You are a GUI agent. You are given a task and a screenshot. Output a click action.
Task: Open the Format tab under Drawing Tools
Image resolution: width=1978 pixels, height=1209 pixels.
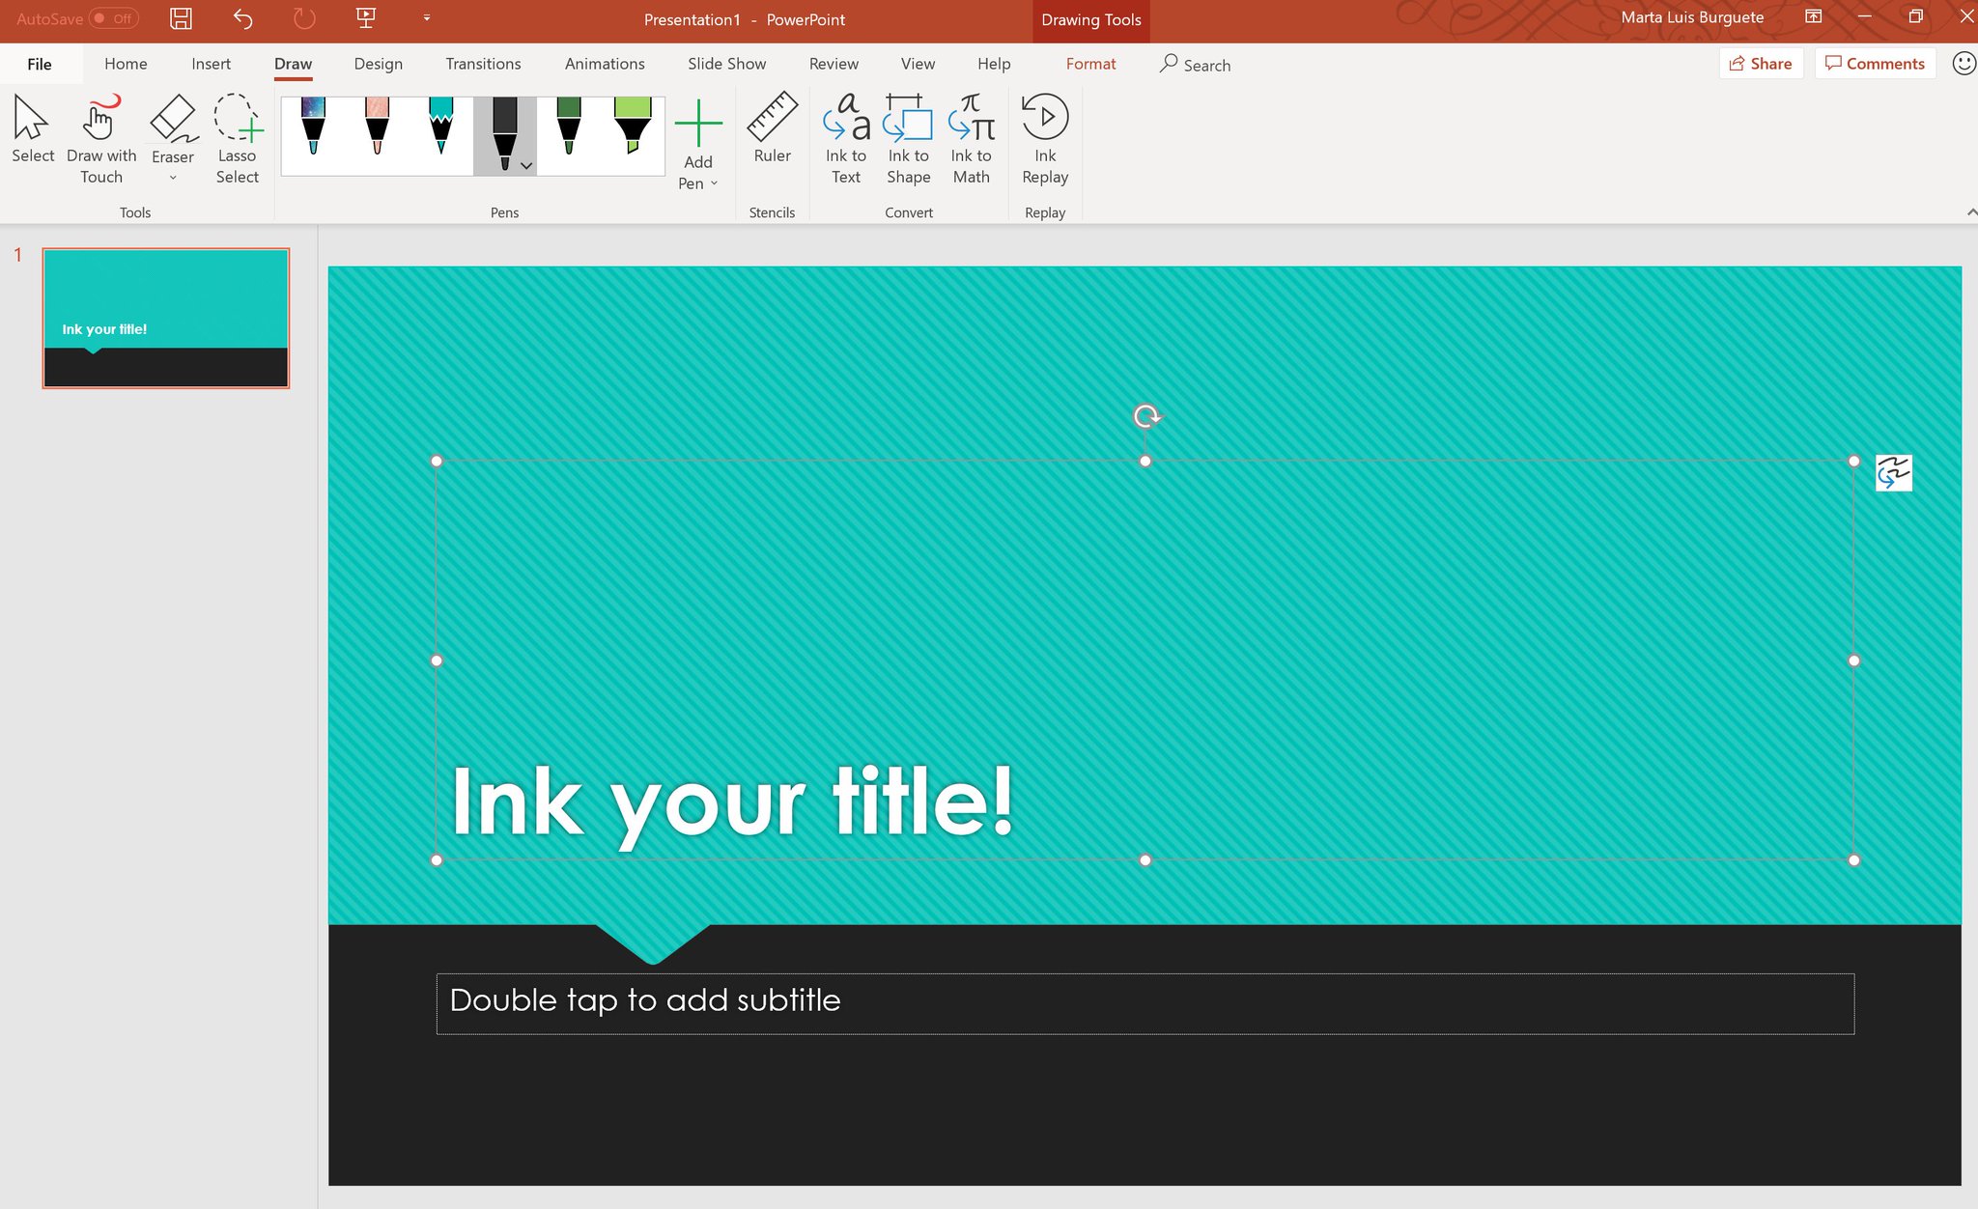click(1090, 64)
